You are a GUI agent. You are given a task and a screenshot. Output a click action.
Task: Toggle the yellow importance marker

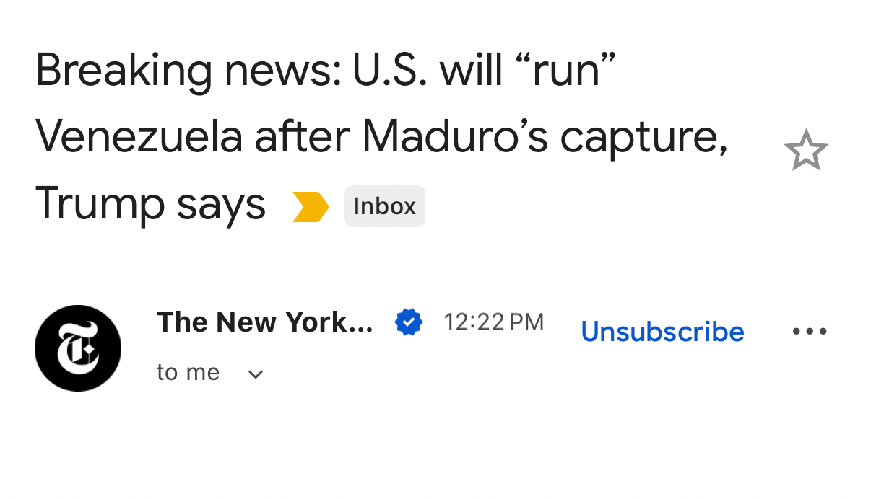[311, 207]
